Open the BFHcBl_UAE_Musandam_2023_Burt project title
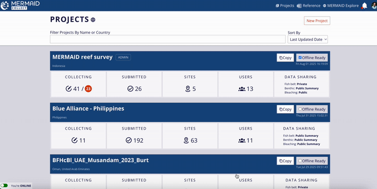 [100, 160]
